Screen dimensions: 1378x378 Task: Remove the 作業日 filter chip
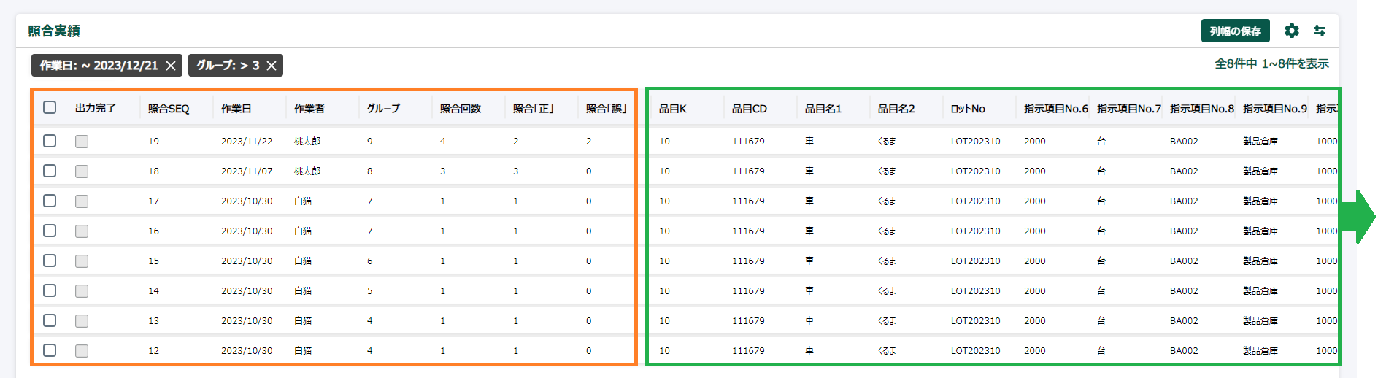(x=171, y=66)
